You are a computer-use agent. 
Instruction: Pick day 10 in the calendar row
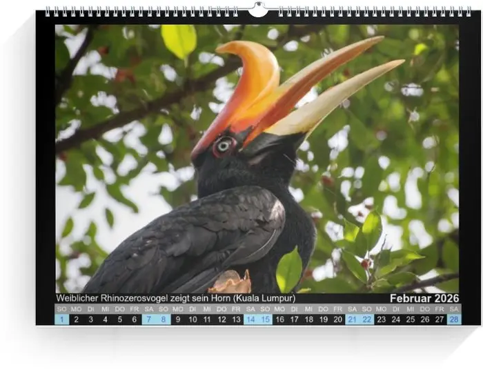(193, 319)
